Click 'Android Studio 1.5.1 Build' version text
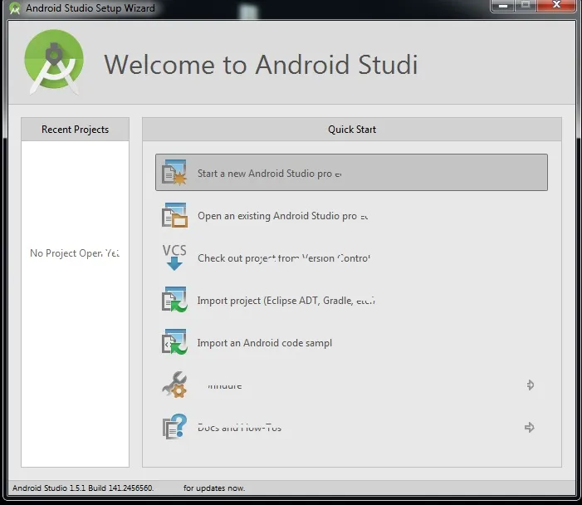This screenshot has height=505, width=582. click(x=83, y=488)
